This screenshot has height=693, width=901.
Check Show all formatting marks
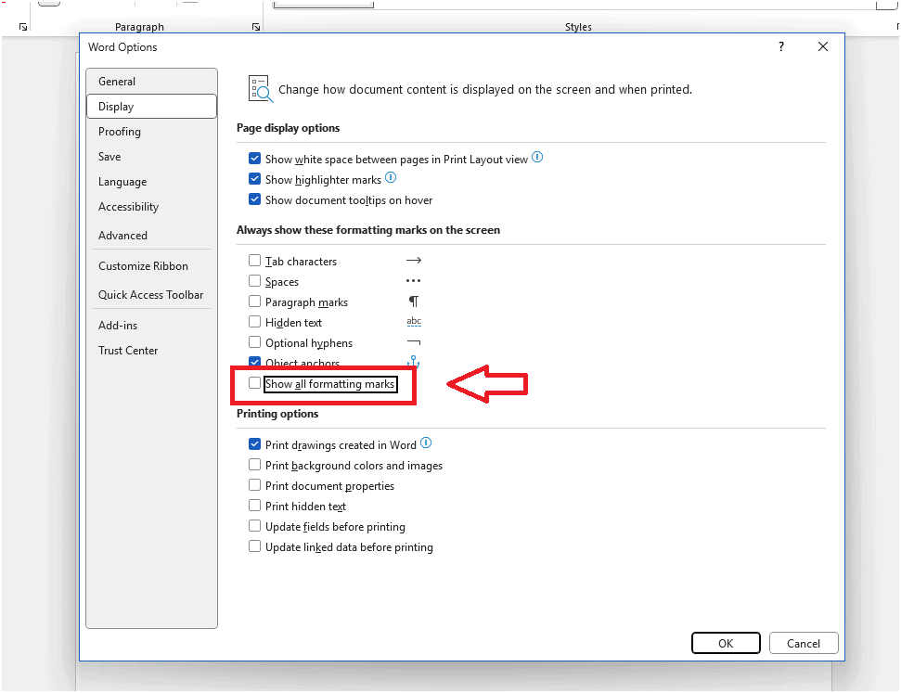tap(254, 383)
